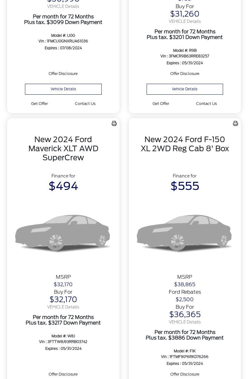Expand Offer Disclosure on Maverick XLT card
Screen dimensions: 248x379
(x=63, y=374)
